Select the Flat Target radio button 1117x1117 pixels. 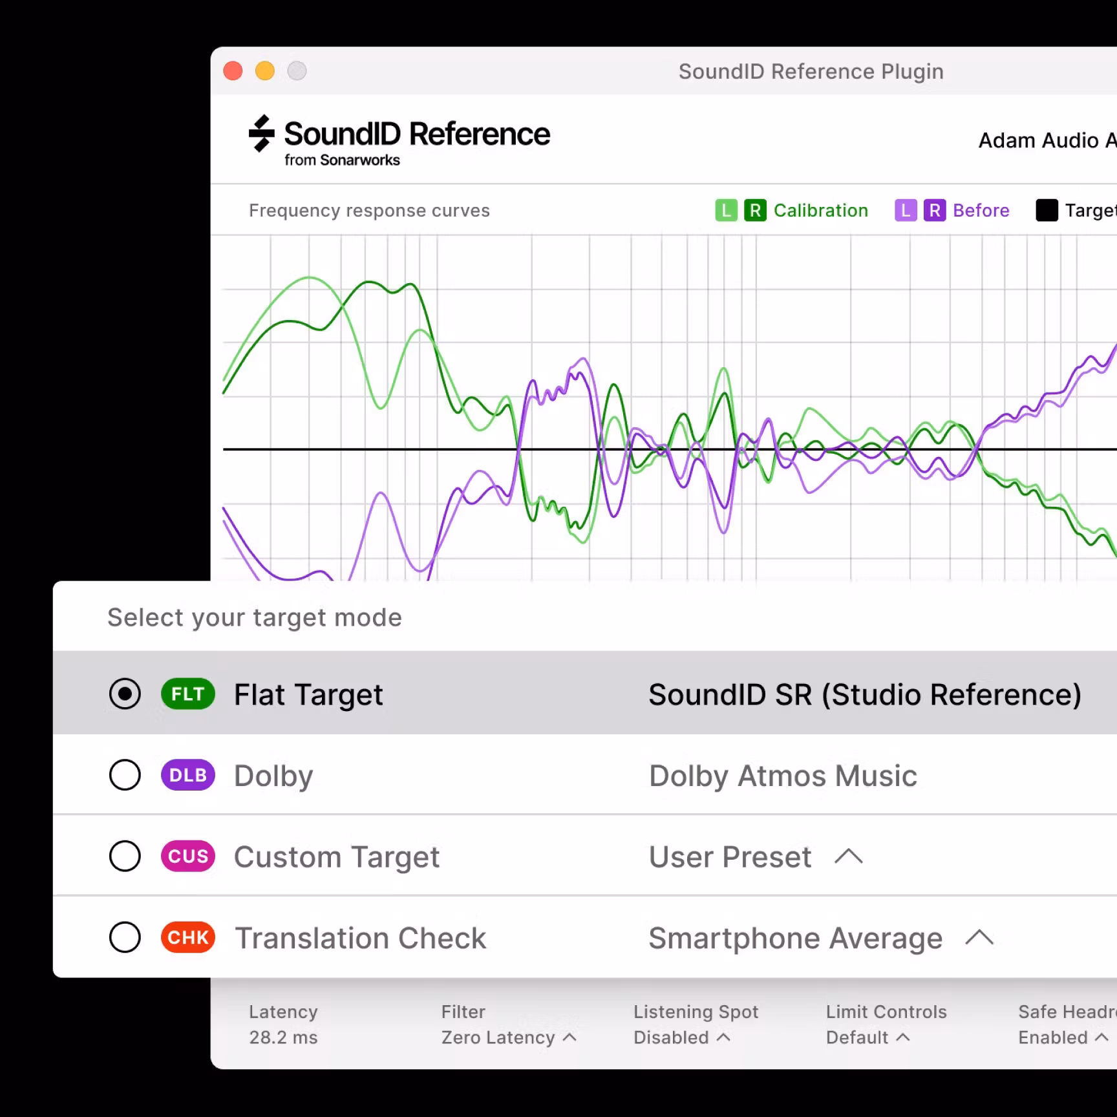coord(125,694)
